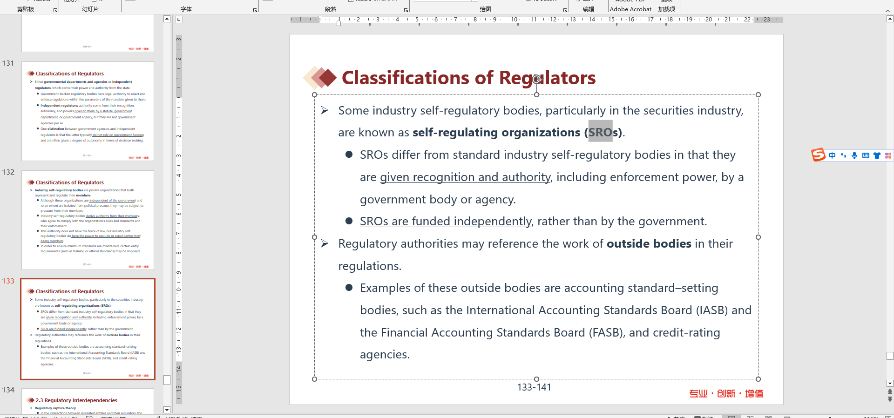This screenshot has width=894, height=418.
Task: Toggle Sogou punctuation mode icon
Action: [x=843, y=155]
